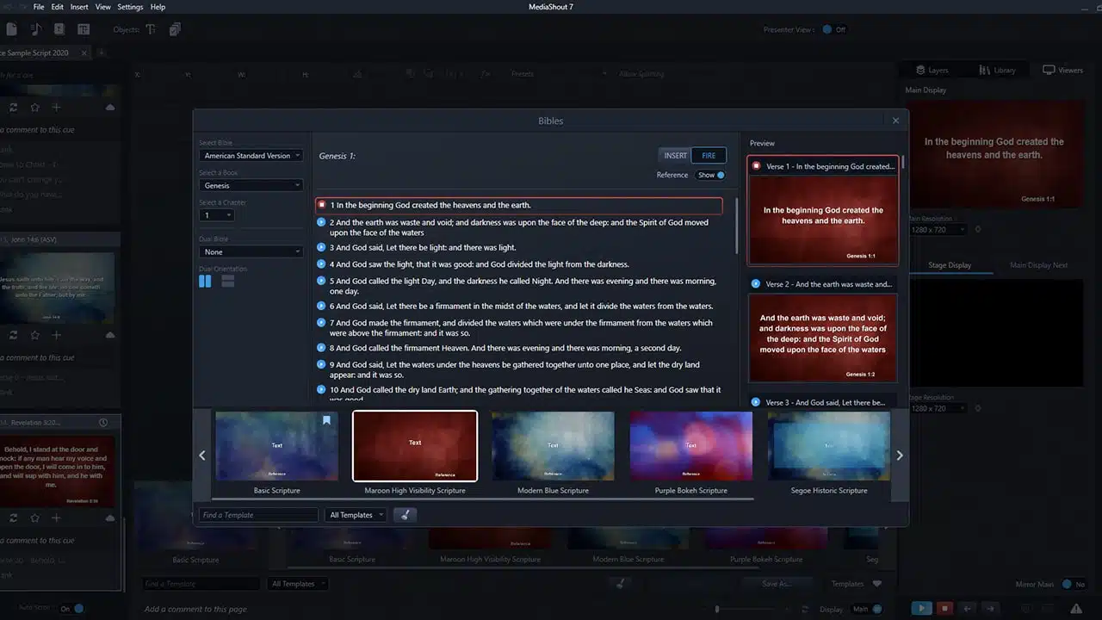This screenshot has height=620, width=1102.
Task: Select the audio cue icon in the toolbar
Action: coord(34,29)
